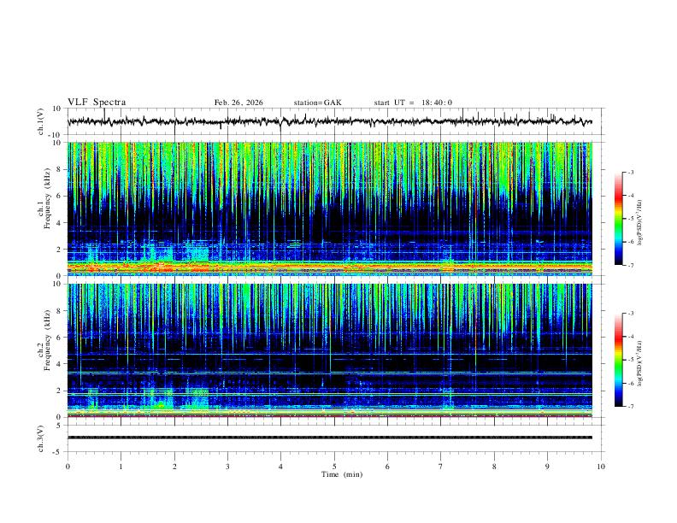677x523 pixels.
Task: Click the ch.3 flat voltage trace
Action: point(330,438)
